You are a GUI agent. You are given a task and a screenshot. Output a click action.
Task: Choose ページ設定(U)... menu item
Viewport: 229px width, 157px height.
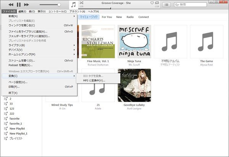[x=39, y=82]
